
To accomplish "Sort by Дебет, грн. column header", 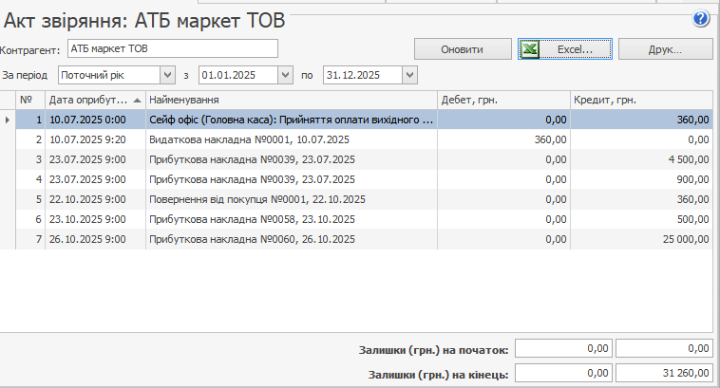I will click(x=502, y=100).
